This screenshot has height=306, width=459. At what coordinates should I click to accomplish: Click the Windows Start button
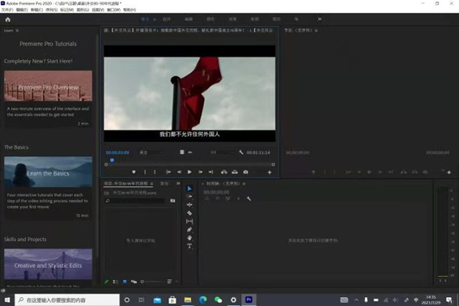tap(7, 300)
